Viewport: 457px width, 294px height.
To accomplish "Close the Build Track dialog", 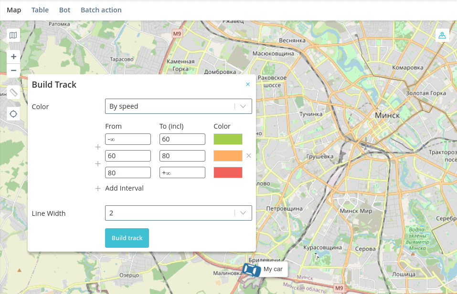I will pos(248,84).
